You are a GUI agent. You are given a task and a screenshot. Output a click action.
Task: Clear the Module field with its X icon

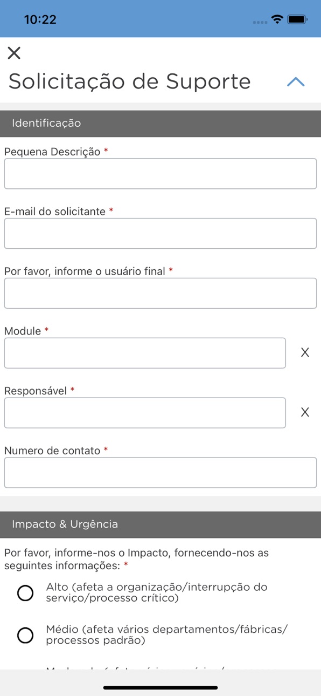tap(305, 353)
